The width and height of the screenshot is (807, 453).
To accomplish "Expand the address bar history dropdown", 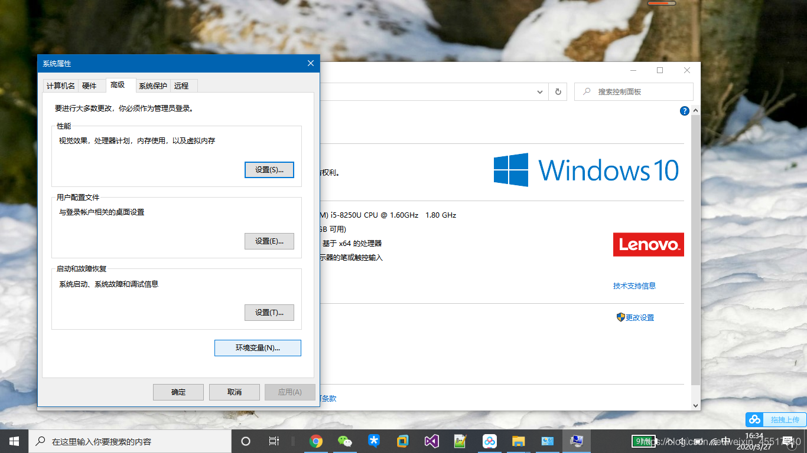I will pos(540,91).
